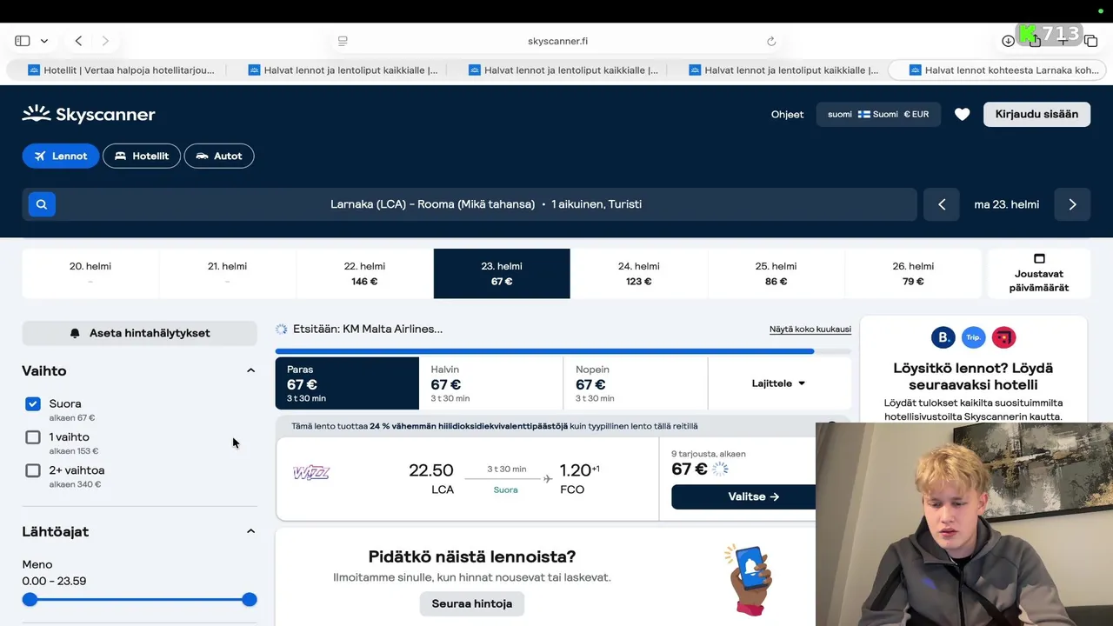Click the calendar icon for flexible dates

[1039, 258]
